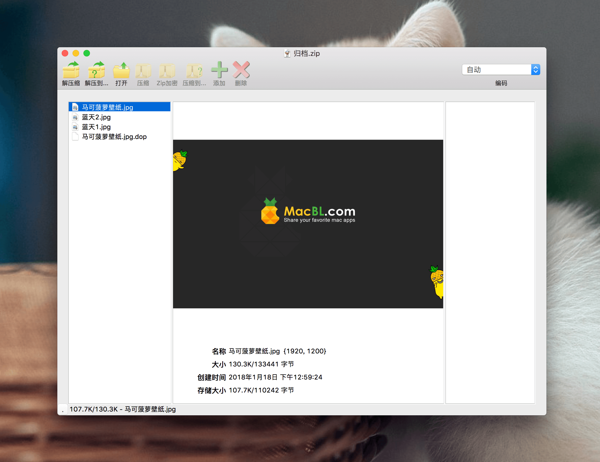Click the MacBL.com preview image
The image size is (600, 462).
[x=308, y=224]
